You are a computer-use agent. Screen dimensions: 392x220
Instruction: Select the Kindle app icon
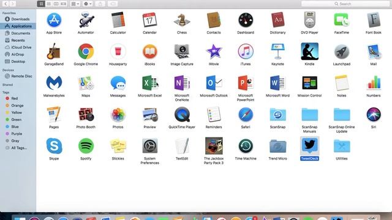click(x=309, y=51)
